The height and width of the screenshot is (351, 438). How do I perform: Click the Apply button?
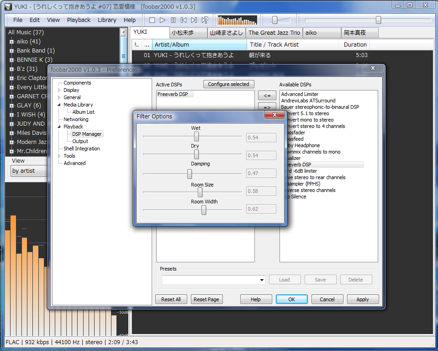click(x=363, y=299)
